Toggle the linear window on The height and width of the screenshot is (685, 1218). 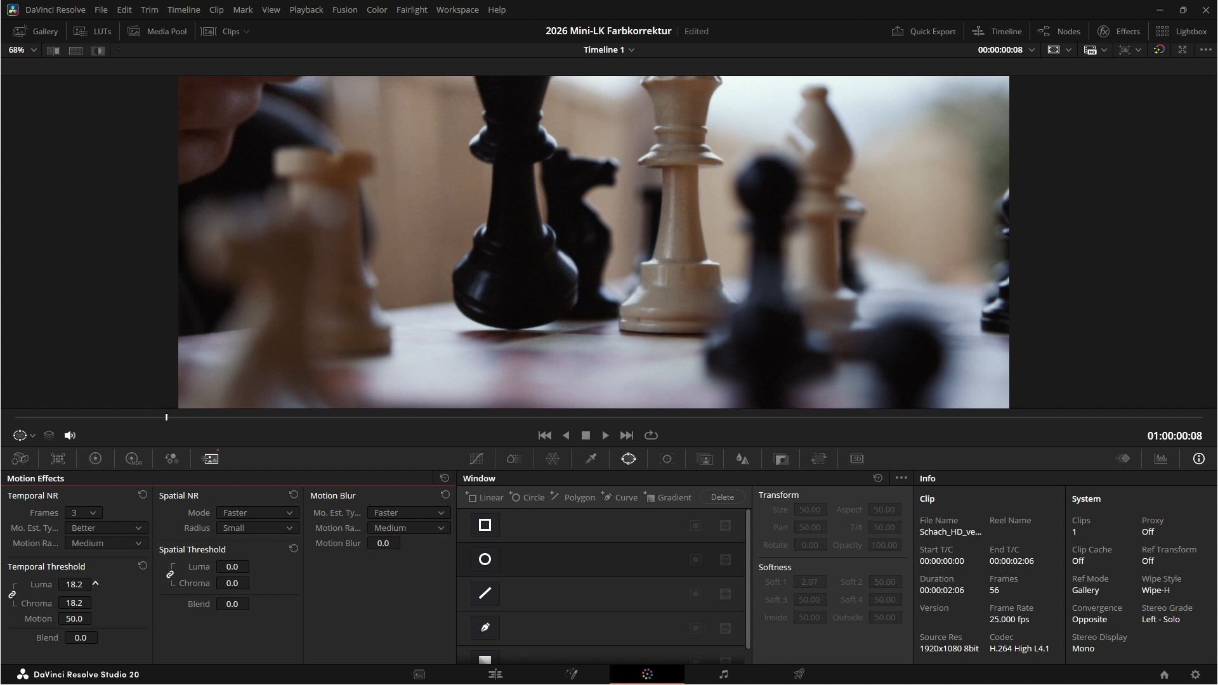pos(485,525)
